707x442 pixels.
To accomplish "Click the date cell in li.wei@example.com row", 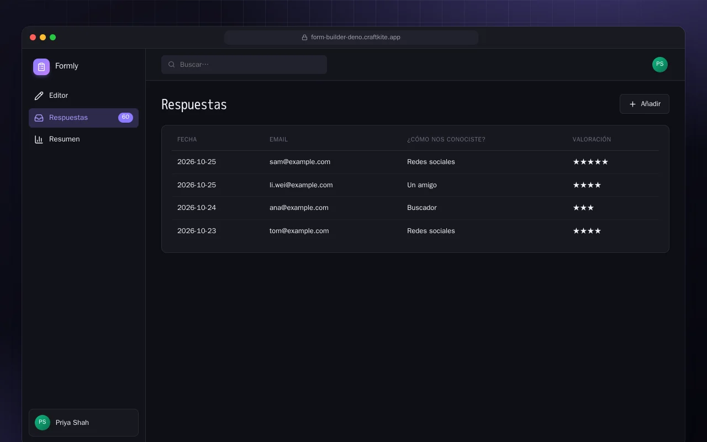I will pos(197,185).
